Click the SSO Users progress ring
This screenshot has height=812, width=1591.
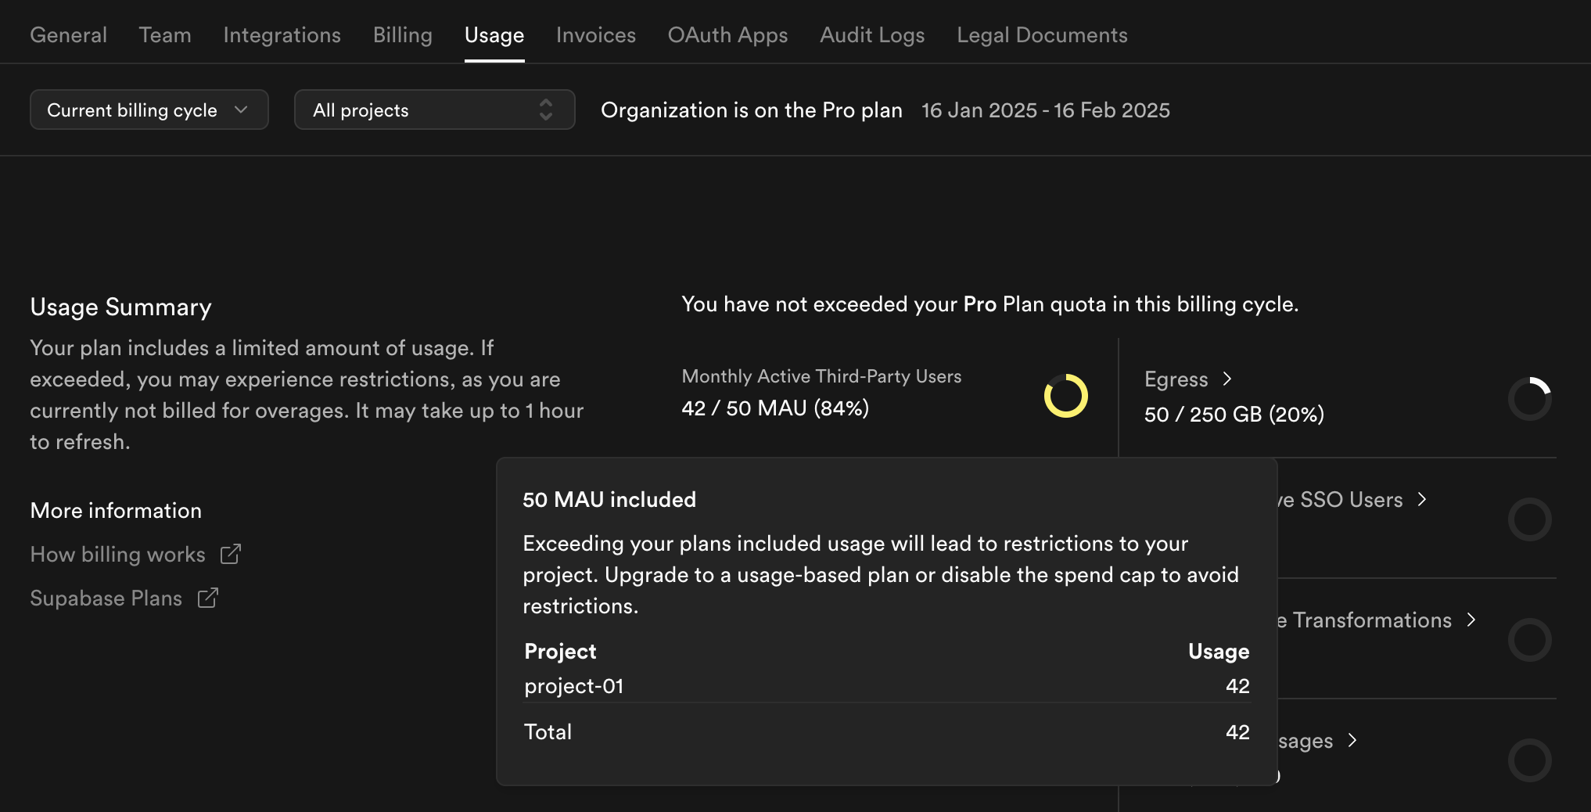pyautogui.click(x=1530, y=519)
